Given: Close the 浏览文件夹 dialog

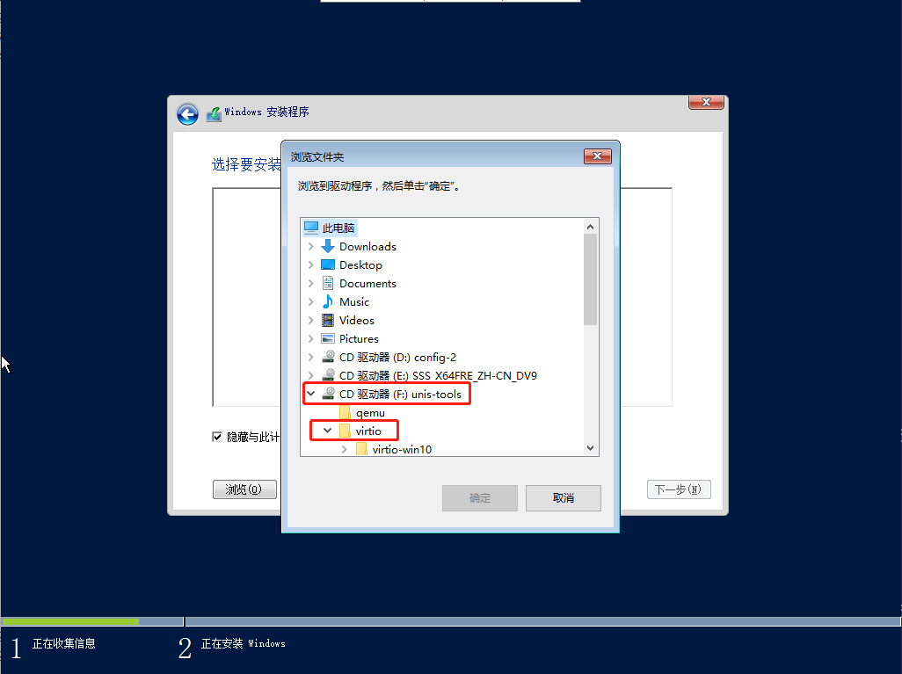Looking at the screenshot, I should coord(598,156).
